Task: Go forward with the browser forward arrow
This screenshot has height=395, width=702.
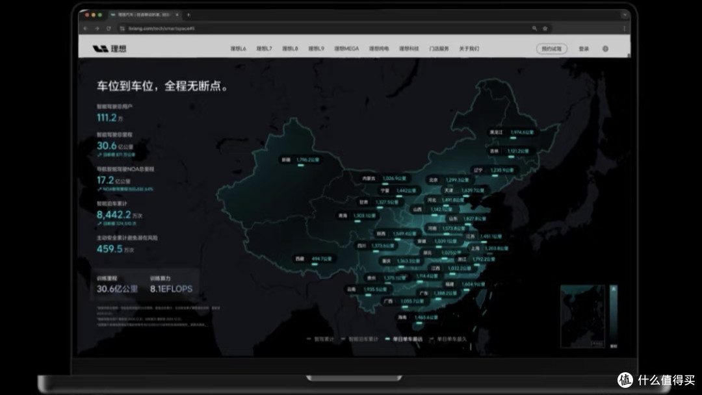Action: (97, 28)
